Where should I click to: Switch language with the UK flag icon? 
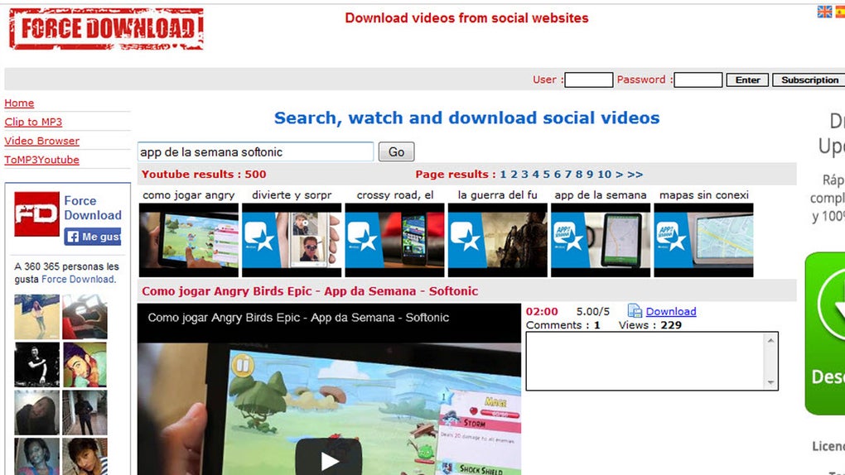tap(824, 12)
